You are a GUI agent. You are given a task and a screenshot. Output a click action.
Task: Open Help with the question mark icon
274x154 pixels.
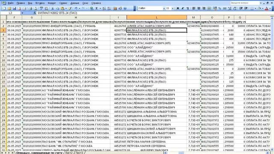tap(125, 9)
